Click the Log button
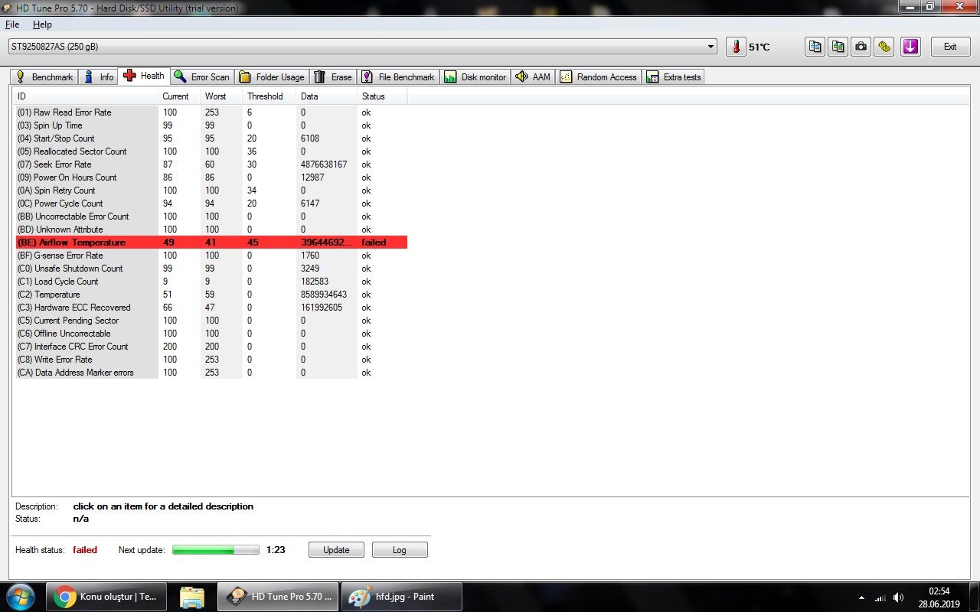This screenshot has height=612, width=980. click(400, 550)
